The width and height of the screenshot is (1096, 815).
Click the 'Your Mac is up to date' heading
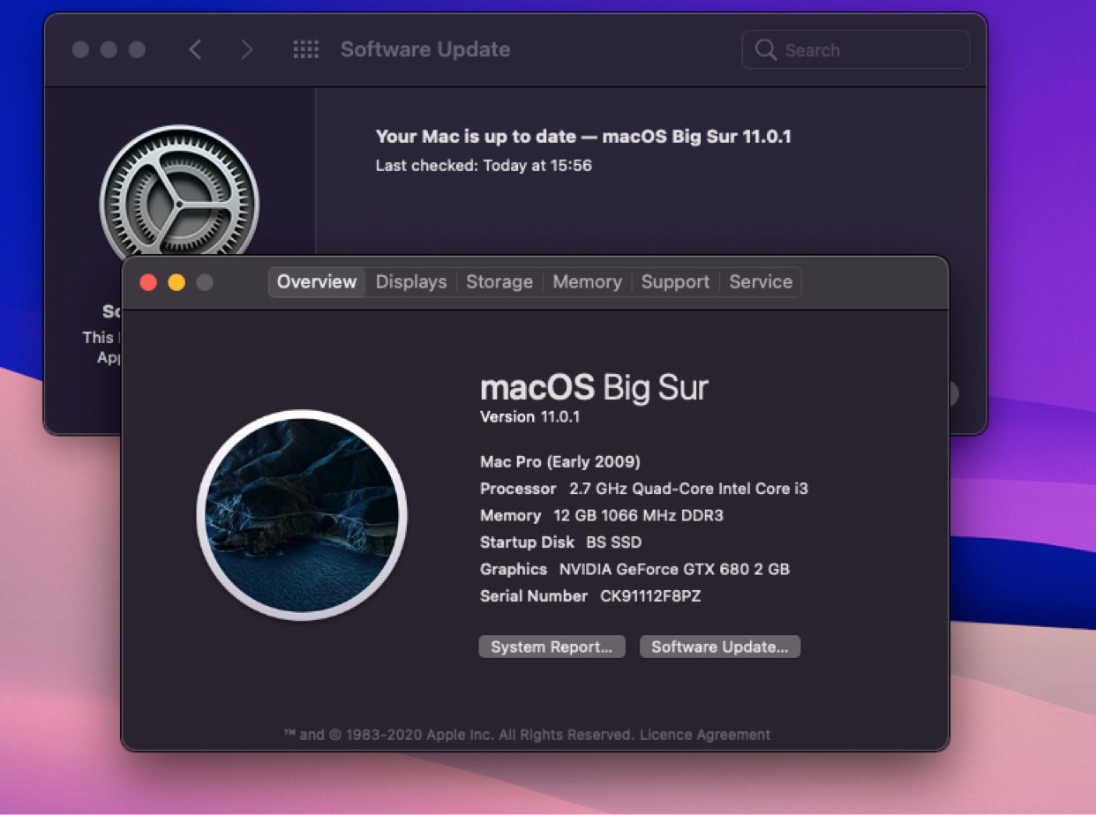click(583, 137)
